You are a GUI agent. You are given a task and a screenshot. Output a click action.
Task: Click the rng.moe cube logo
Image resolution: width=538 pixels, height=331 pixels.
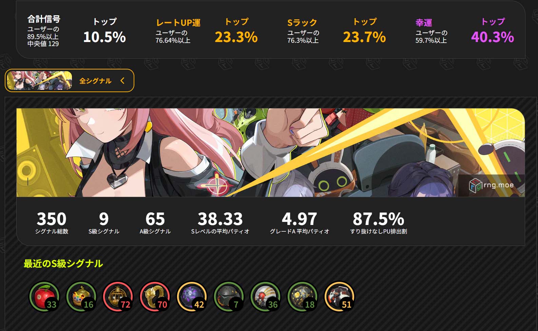pyautogui.click(x=475, y=185)
